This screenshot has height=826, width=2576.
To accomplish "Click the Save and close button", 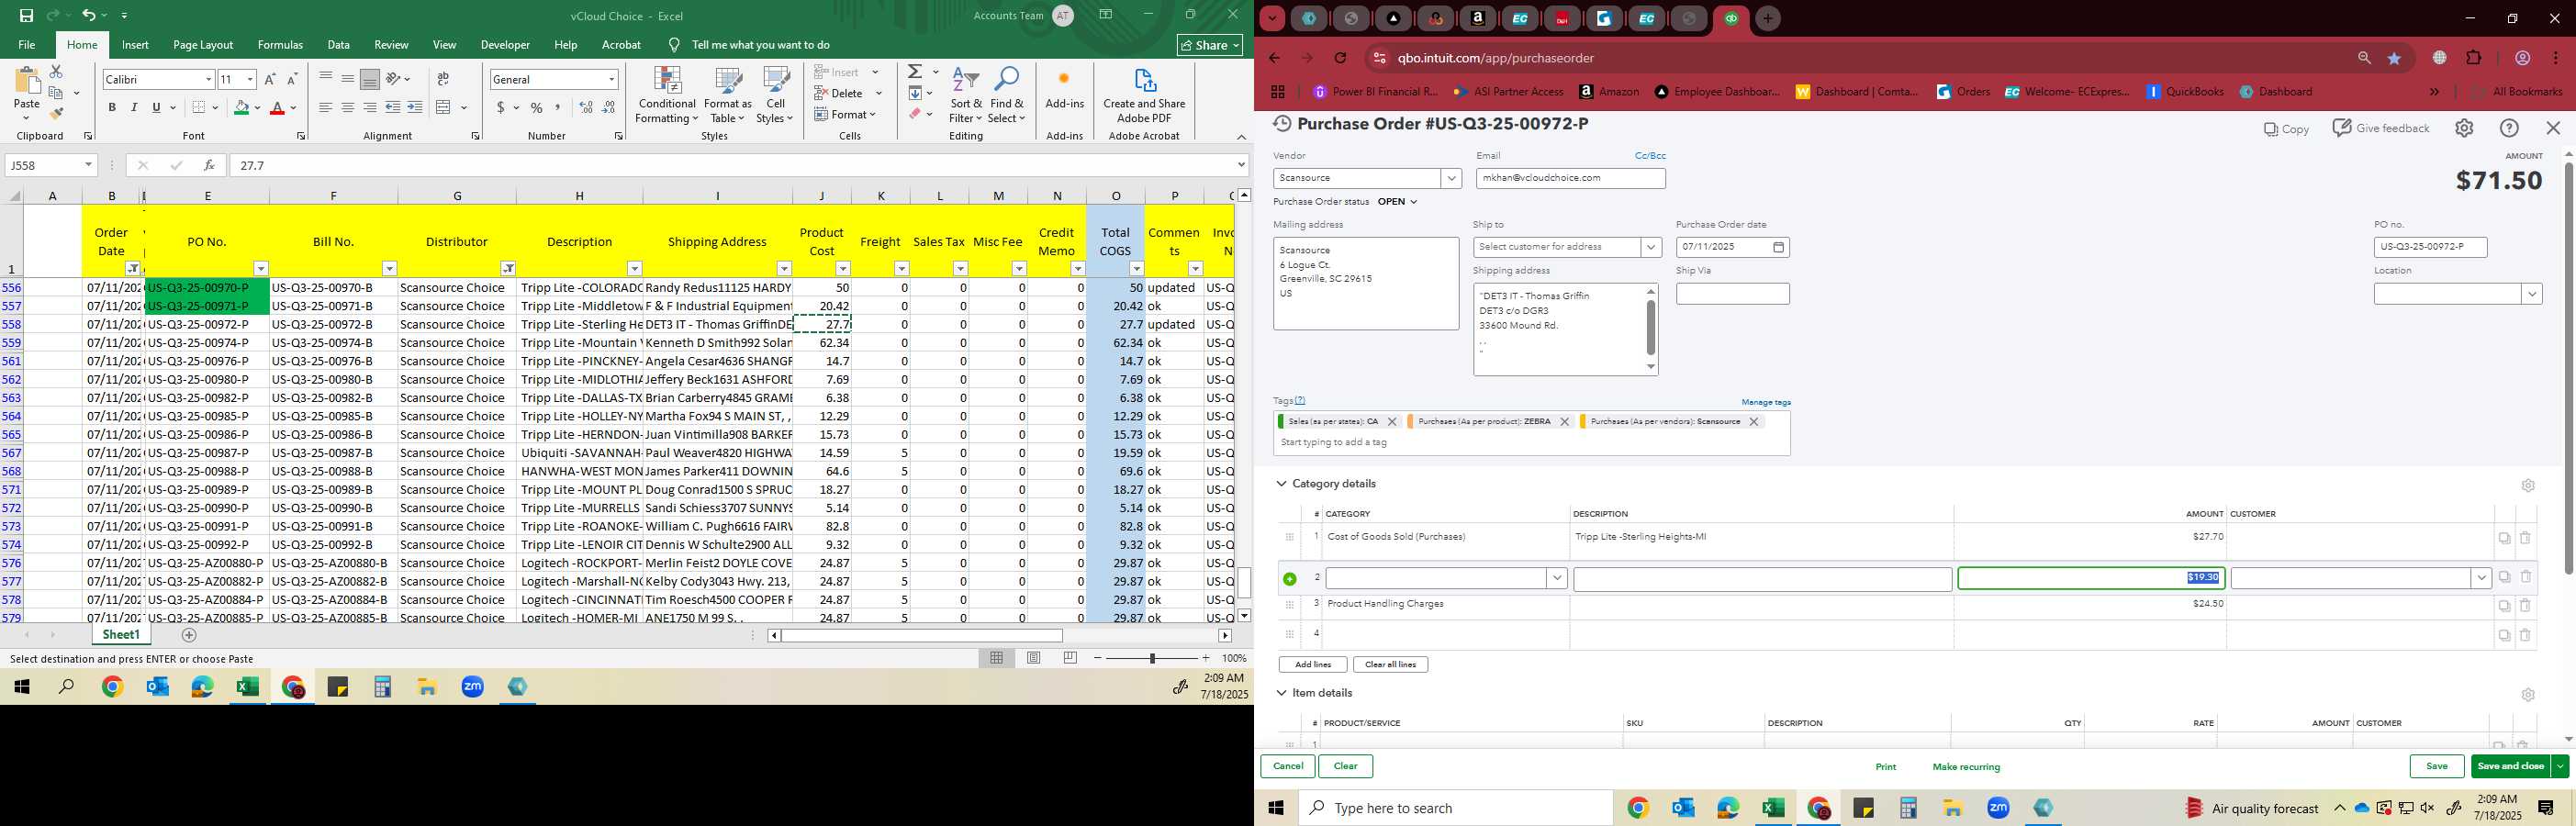I will (2510, 767).
